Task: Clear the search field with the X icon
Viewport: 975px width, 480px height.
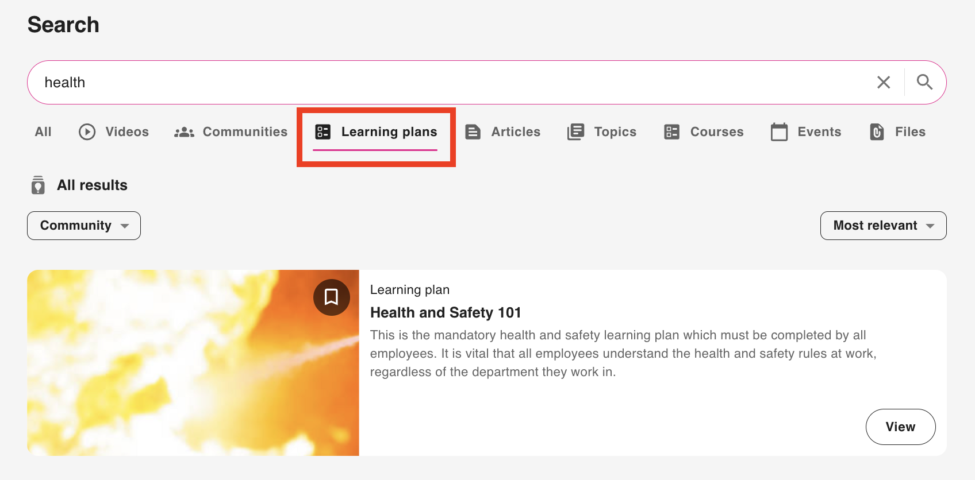Action: click(884, 83)
